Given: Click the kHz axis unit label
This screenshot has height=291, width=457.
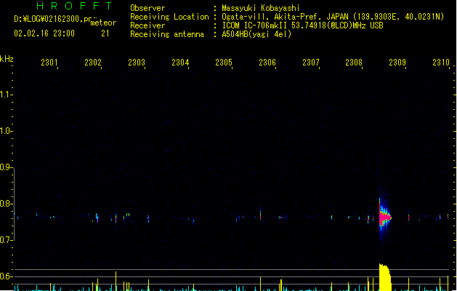Looking at the screenshot, I should [x=7, y=59].
